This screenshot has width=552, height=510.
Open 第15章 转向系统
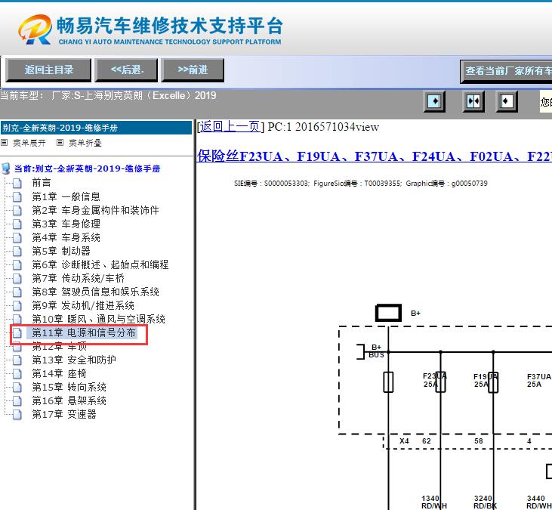tap(69, 387)
